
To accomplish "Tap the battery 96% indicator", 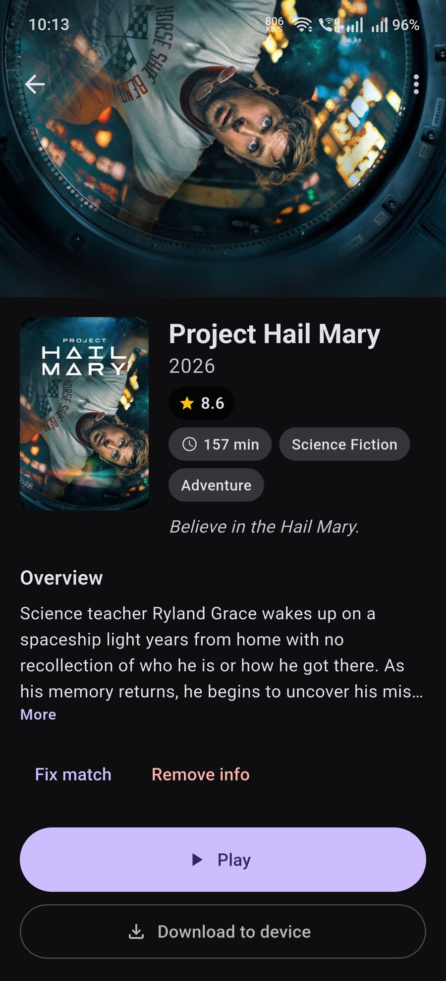I will 406,25.
